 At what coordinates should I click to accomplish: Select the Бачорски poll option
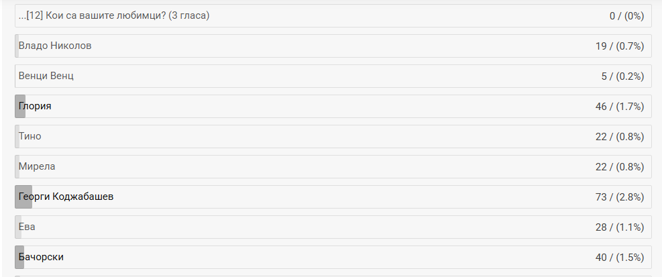[42, 257]
